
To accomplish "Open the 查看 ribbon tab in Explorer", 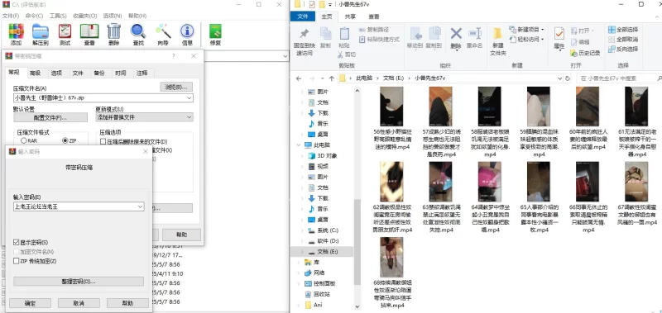I will [x=374, y=17].
